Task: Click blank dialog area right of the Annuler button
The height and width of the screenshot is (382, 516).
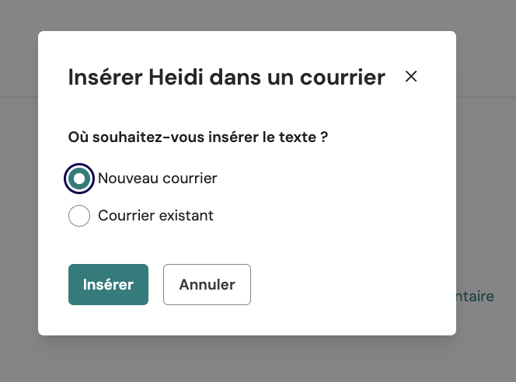Action: coord(350,284)
